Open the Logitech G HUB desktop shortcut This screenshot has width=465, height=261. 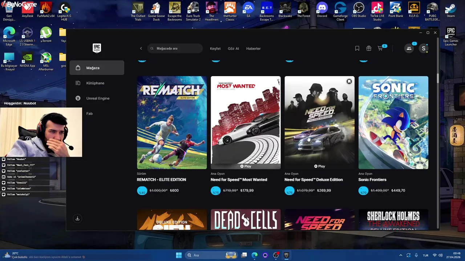click(x=64, y=11)
